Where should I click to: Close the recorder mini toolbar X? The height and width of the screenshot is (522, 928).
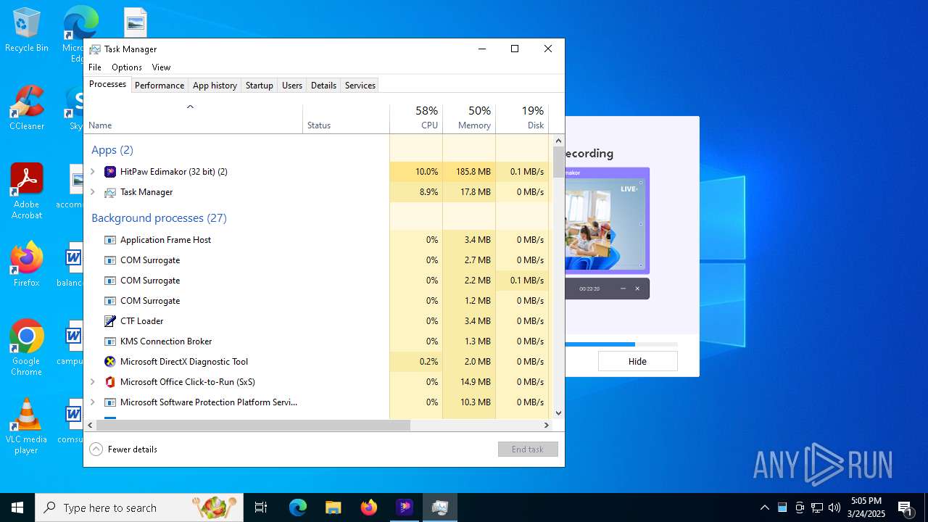click(x=637, y=289)
